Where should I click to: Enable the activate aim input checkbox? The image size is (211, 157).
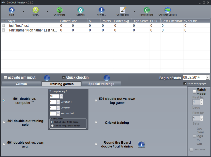click(5, 77)
